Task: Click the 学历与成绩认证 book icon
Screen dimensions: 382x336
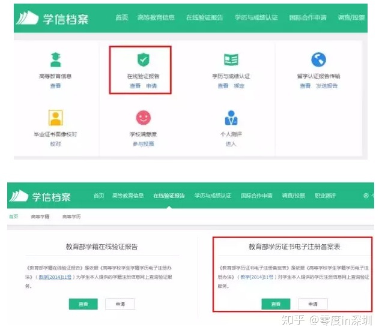Action: (x=231, y=59)
